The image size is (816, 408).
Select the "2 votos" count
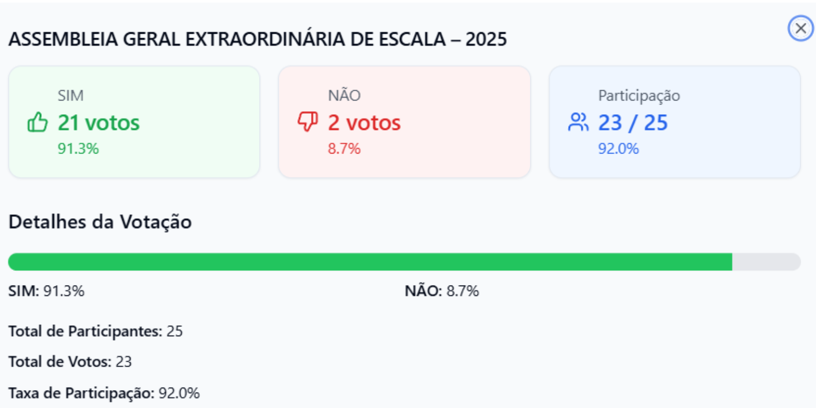pyautogui.click(x=364, y=123)
